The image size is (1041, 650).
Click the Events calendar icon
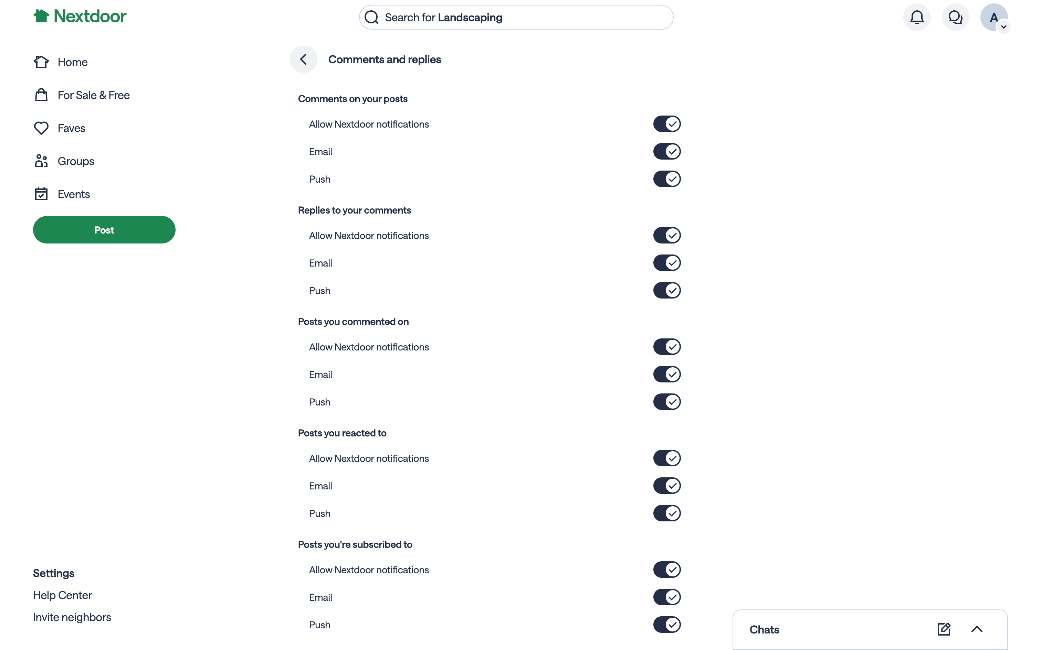[x=41, y=194]
